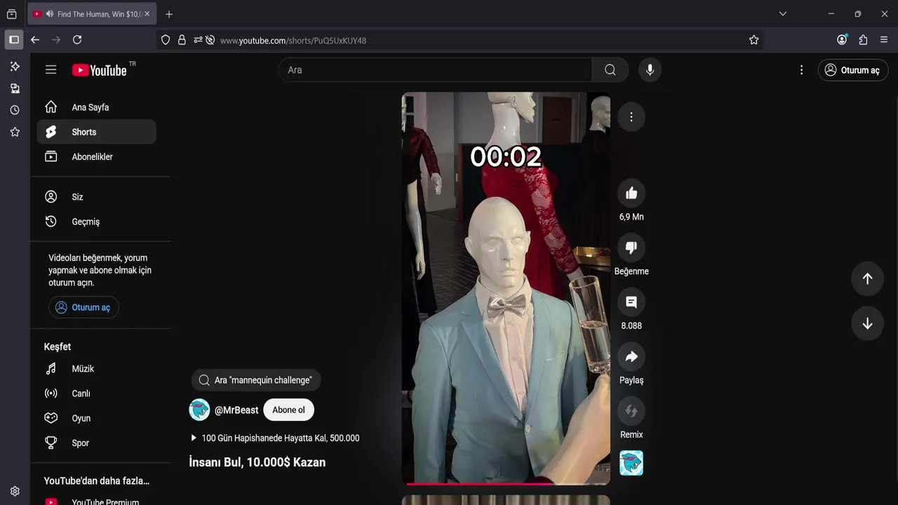The height and width of the screenshot is (505, 898).
Task: Select Shorts in the YouTube sidebar
Action: (97, 132)
